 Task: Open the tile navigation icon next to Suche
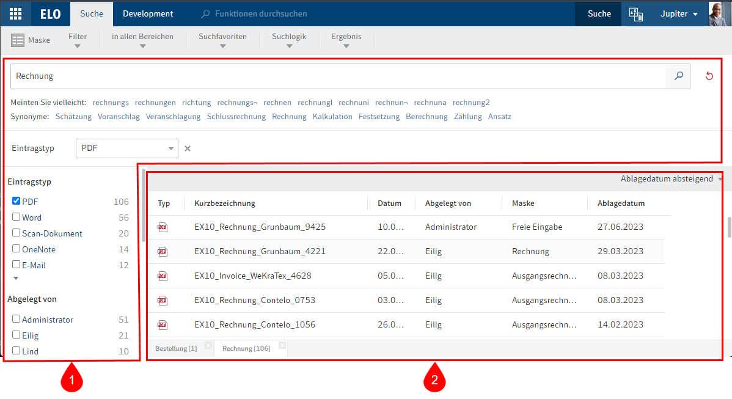(x=636, y=13)
